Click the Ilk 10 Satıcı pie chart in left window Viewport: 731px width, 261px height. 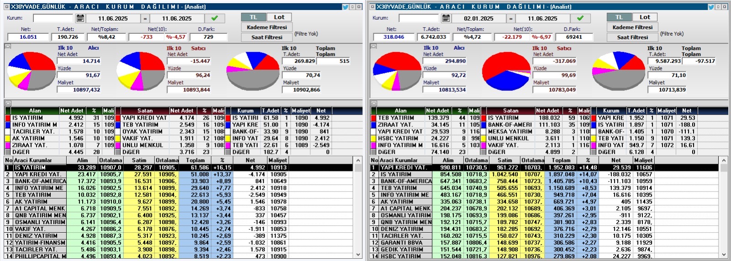pos(142,71)
